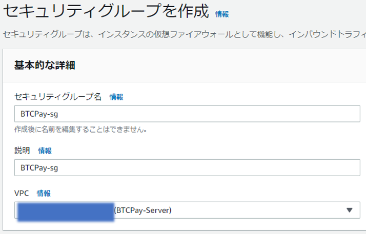Open 情報 link beside the page title
366x234 pixels.
click(x=222, y=14)
